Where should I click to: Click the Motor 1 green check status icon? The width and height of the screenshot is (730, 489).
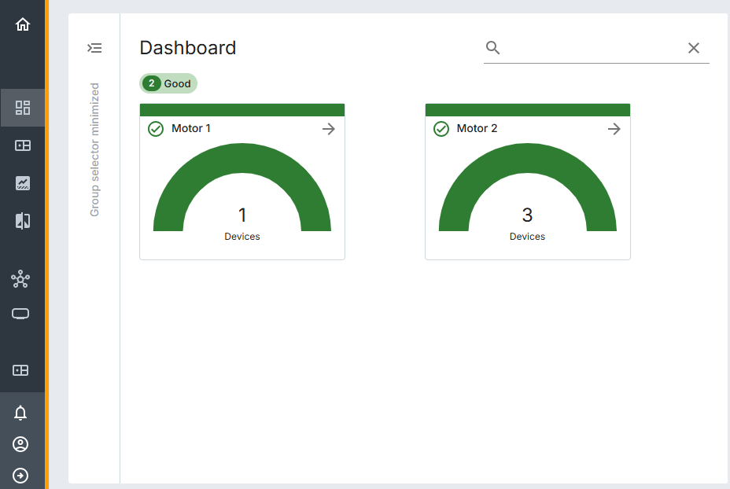point(156,129)
